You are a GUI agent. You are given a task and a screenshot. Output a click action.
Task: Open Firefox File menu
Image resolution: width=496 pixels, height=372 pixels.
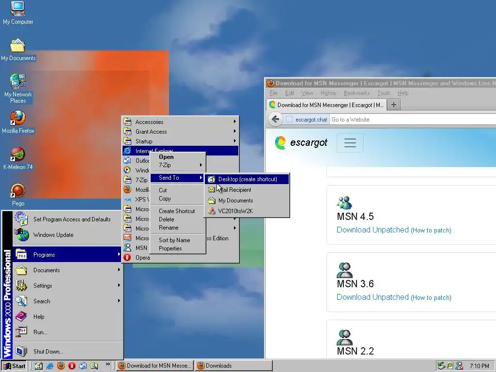point(274,93)
